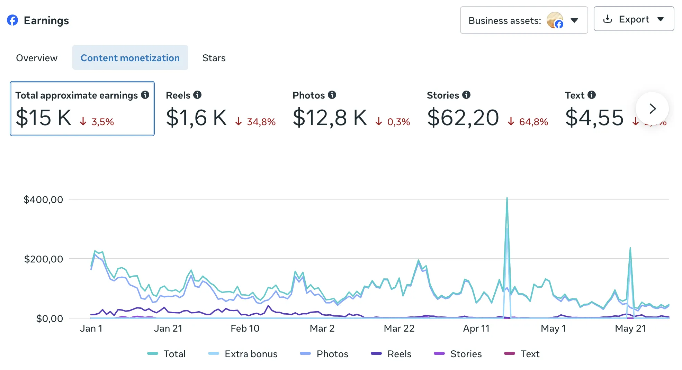This screenshot has width=682, height=370.
Task: Select the Total approximate earnings card
Action: (x=82, y=109)
